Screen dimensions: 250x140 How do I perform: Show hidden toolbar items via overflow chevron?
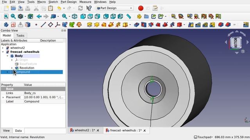pyautogui.click(x=234, y=24)
